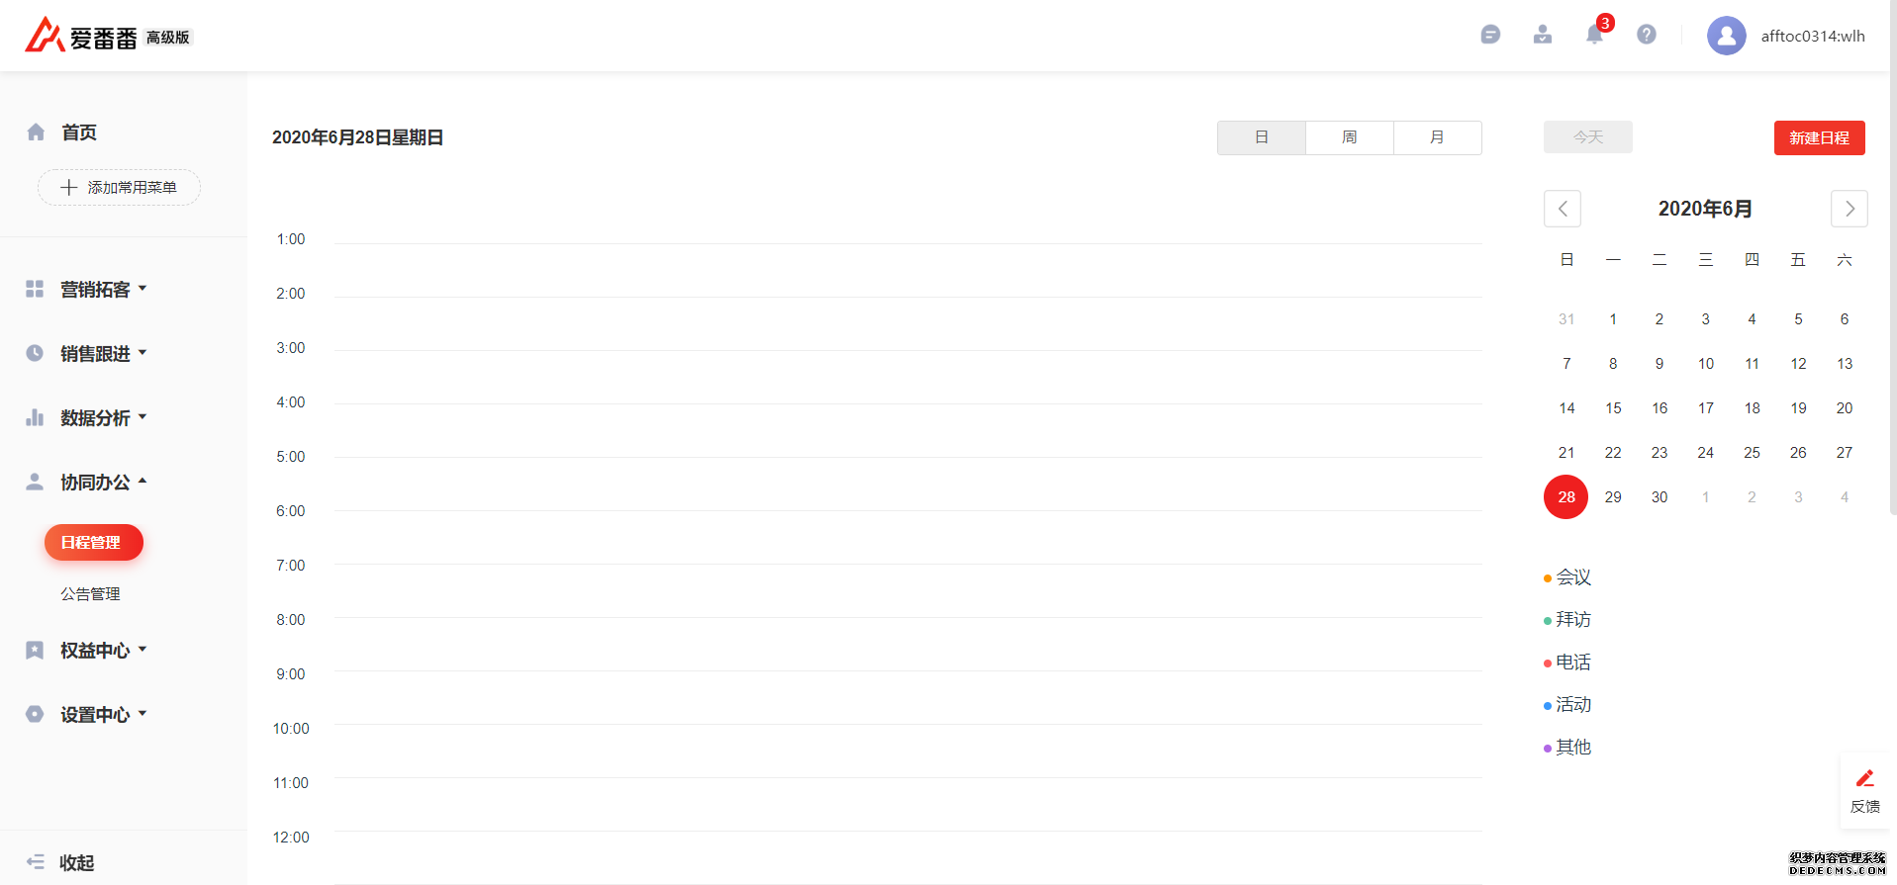The height and width of the screenshot is (885, 1897).
Task: Click 添加常用菜单 button
Action: pyautogui.click(x=119, y=187)
